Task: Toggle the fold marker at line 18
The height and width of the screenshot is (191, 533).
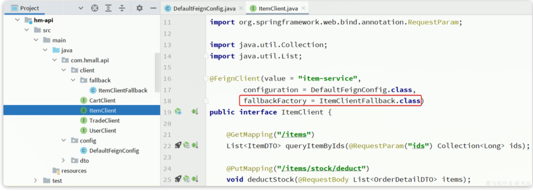Action: 205,101
